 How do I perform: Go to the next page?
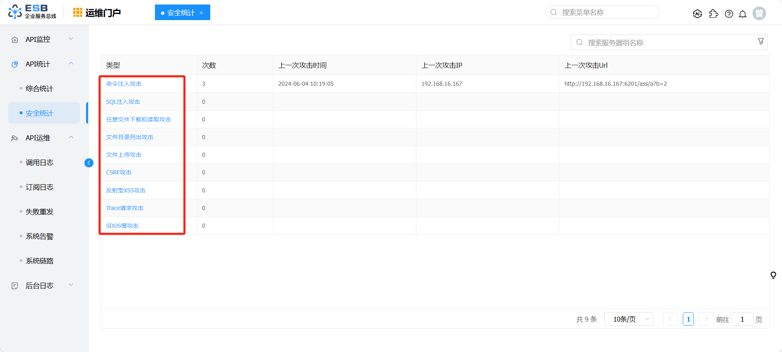tap(706, 319)
